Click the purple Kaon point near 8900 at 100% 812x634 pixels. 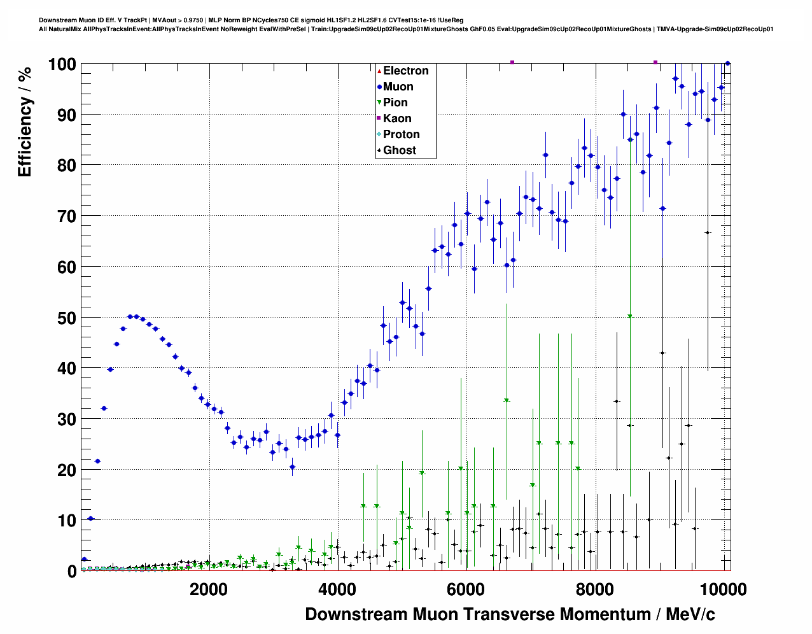(x=655, y=62)
